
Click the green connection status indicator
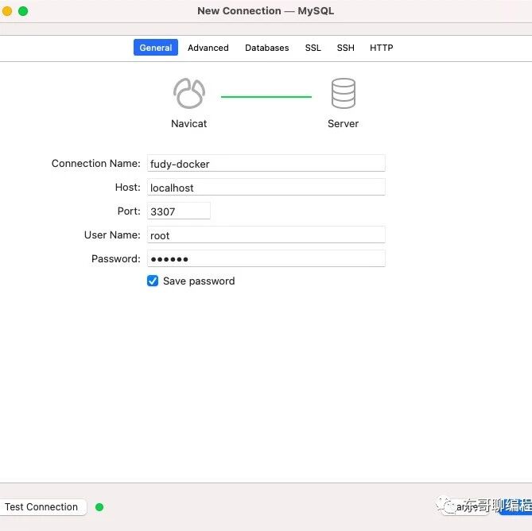pyautogui.click(x=99, y=507)
